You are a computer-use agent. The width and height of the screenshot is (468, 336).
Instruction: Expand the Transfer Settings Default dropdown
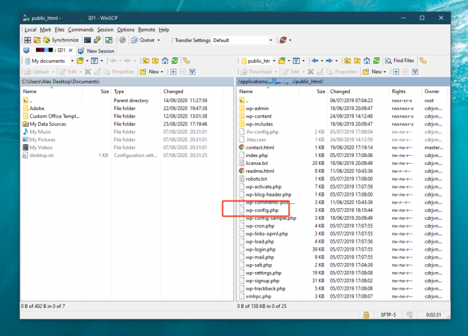pos(271,40)
